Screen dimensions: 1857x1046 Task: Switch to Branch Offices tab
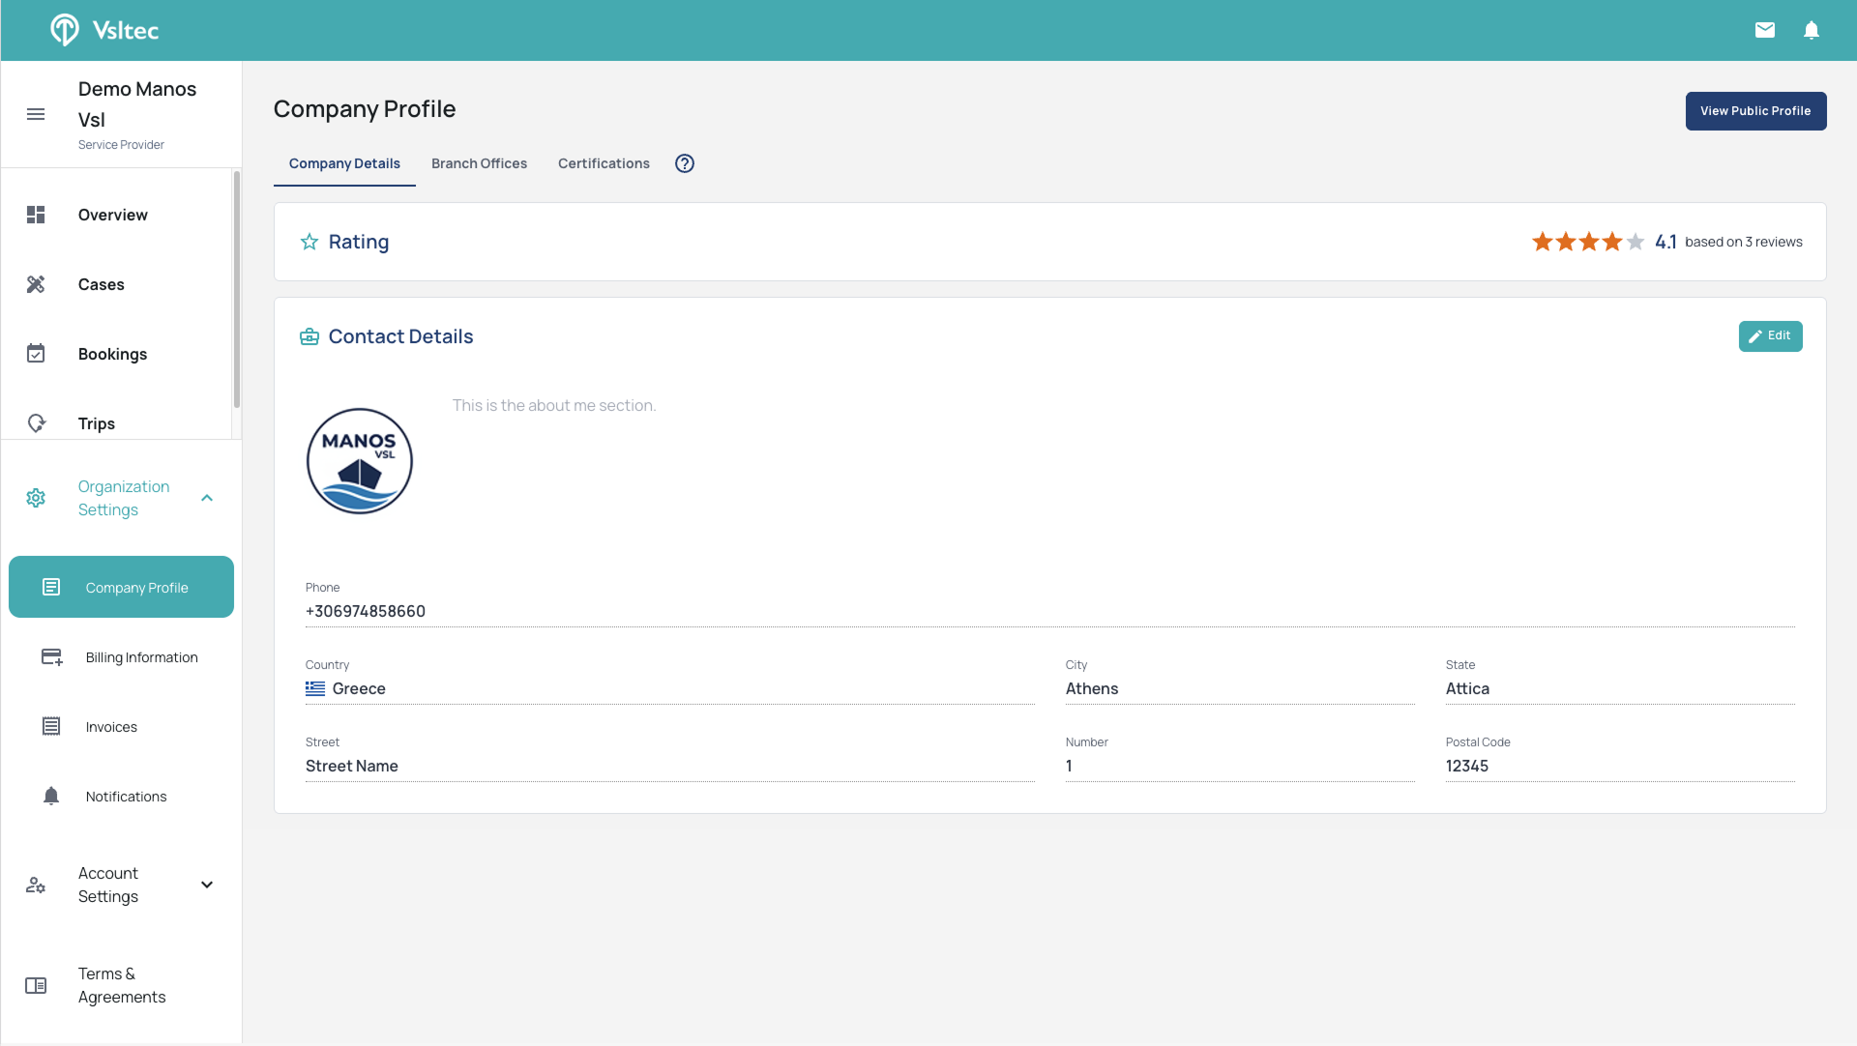tap(479, 163)
